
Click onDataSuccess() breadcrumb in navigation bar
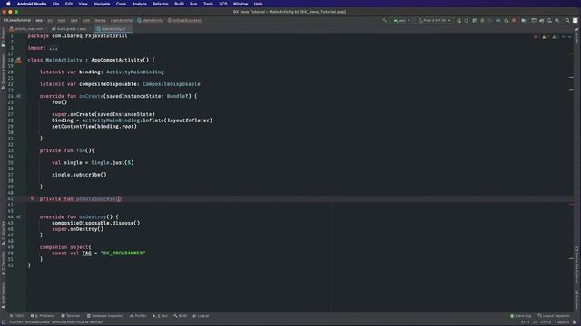185,20
